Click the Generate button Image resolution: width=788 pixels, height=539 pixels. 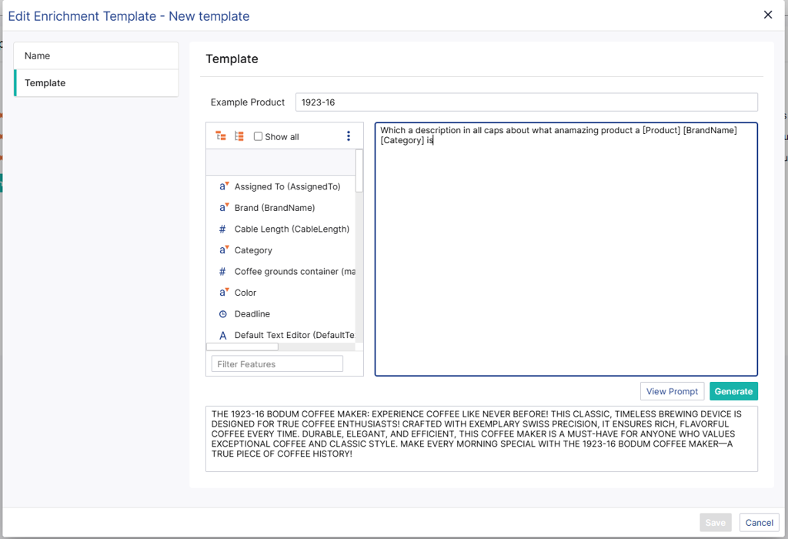(x=733, y=391)
